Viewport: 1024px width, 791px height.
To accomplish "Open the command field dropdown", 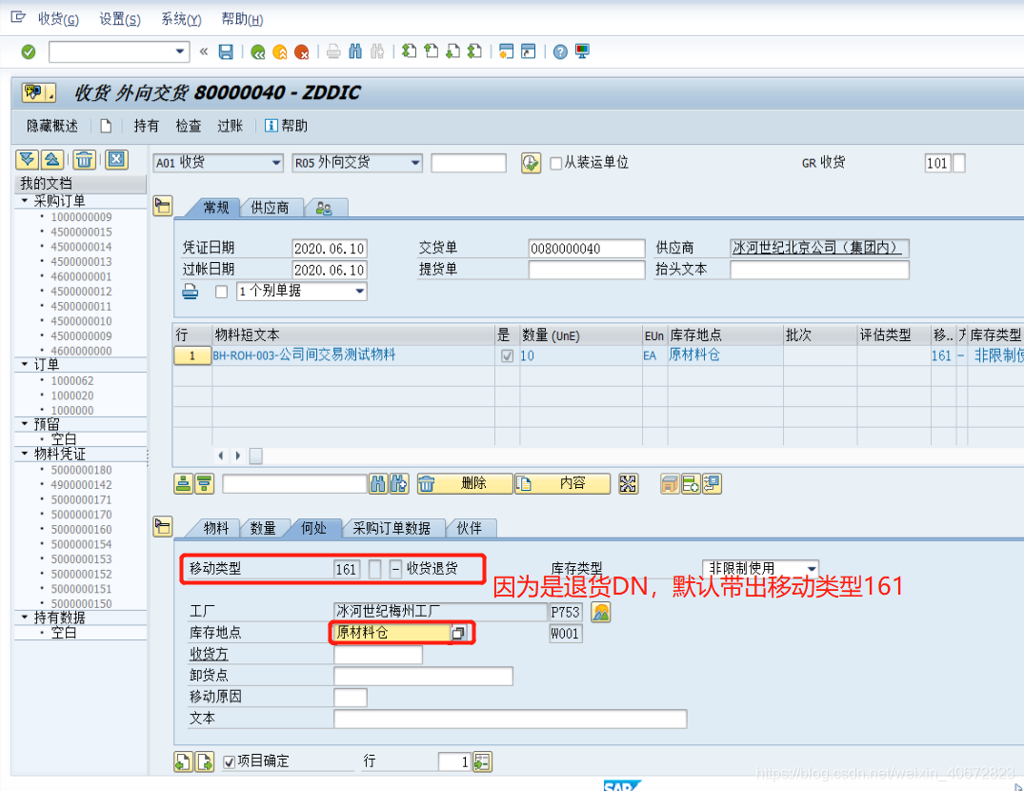I will tap(180, 51).
